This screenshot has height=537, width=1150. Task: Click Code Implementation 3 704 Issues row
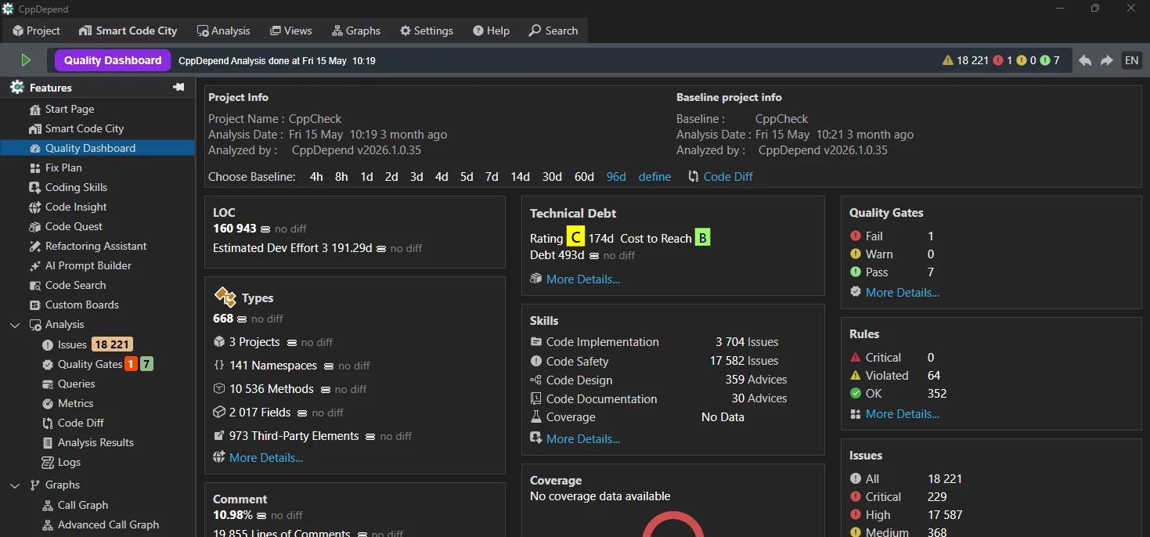coord(654,342)
